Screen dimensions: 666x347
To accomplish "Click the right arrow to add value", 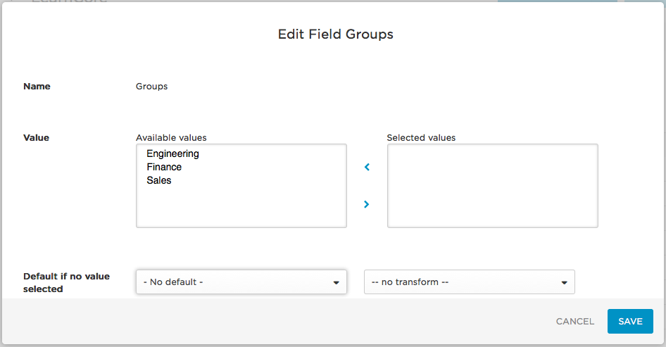I will coord(367,204).
